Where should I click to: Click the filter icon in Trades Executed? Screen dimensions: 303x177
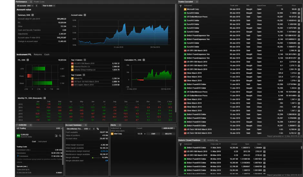click(x=180, y=6)
